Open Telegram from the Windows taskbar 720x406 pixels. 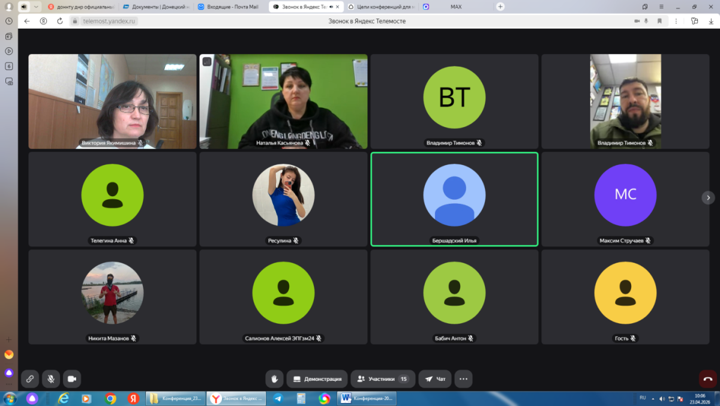point(278,398)
